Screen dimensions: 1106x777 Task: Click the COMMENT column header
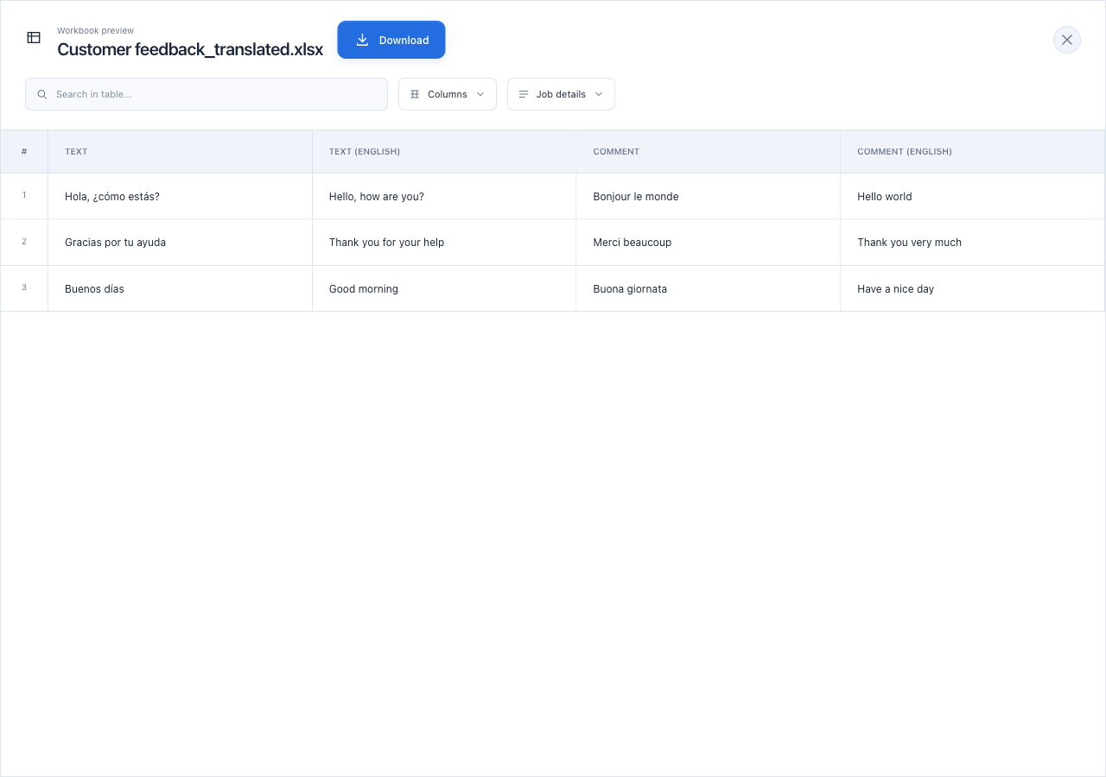[x=709, y=152]
